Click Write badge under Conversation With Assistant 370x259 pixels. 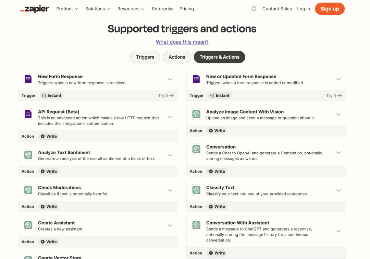point(217,253)
